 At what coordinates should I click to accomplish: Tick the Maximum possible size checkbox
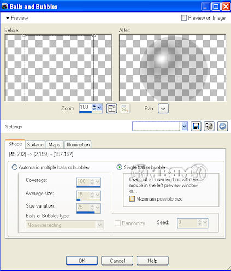point(132,198)
